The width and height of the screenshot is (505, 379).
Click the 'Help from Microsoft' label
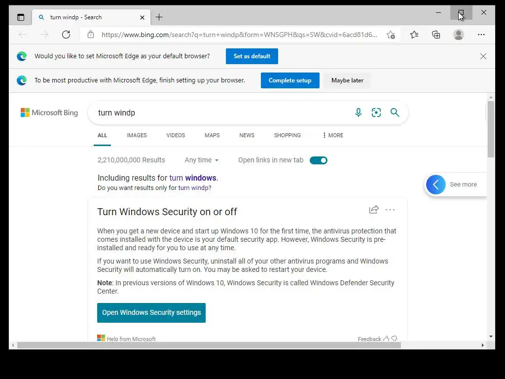[x=131, y=339]
